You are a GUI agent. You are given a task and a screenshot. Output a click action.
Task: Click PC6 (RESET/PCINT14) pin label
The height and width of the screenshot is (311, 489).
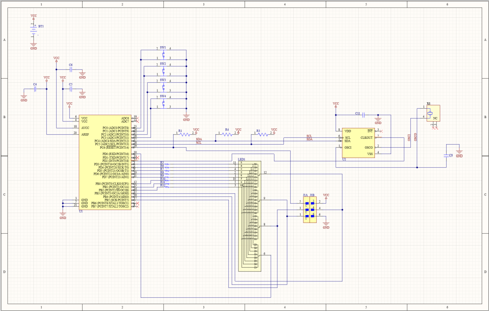pyautogui.click(x=115, y=148)
